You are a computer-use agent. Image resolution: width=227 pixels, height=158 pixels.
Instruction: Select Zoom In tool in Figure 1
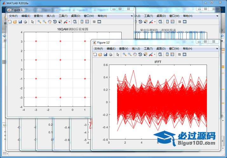tap(39, 22)
